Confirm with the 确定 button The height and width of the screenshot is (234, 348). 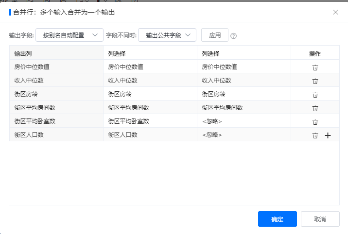click(277, 219)
